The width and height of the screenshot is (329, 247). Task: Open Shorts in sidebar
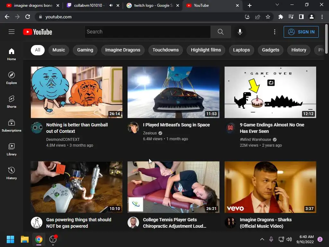[12, 102]
